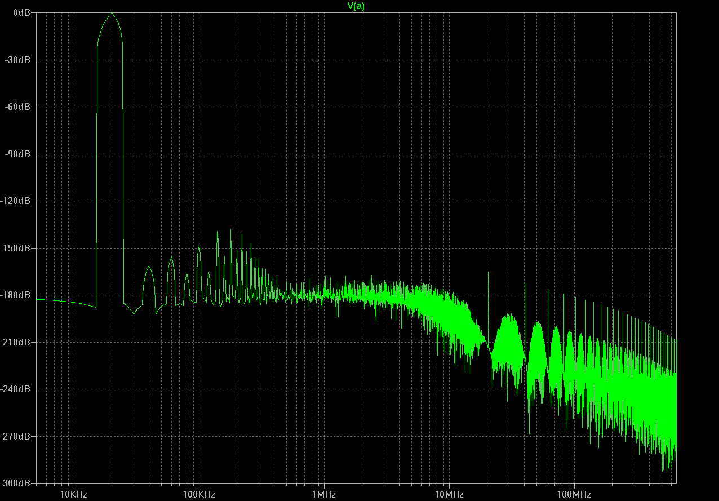719x501 pixels.
Task: Click the -300dB axis label
Action: coord(16,483)
